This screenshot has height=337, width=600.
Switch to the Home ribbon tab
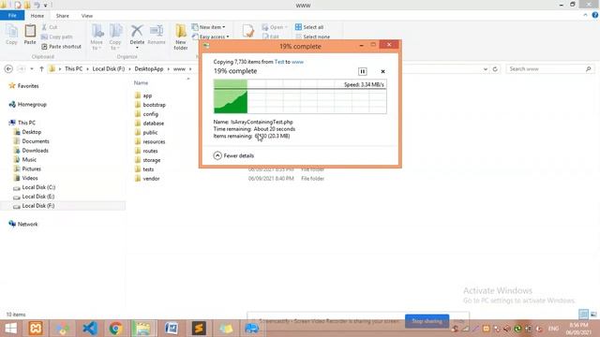[37, 16]
